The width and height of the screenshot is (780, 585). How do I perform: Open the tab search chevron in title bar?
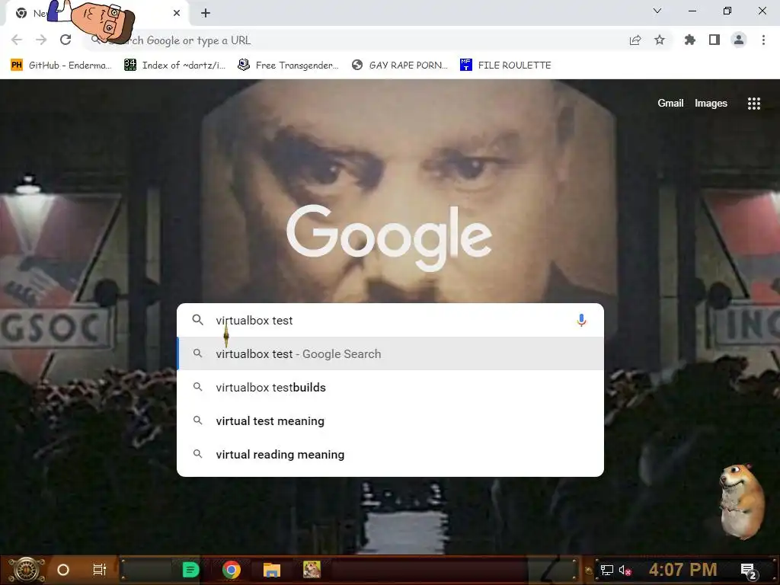657,11
